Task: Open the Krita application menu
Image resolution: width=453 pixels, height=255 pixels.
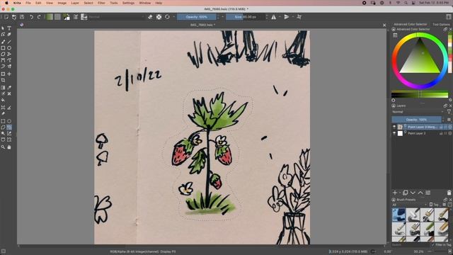Action: pyautogui.click(x=17, y=3)
